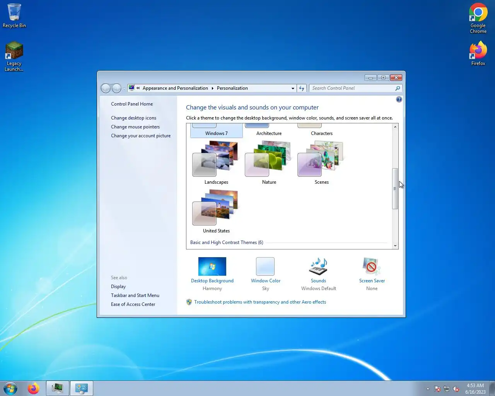This screenshot has width=495, height=396.
Task: Apply the United States theme
Action: coord(217,212)
